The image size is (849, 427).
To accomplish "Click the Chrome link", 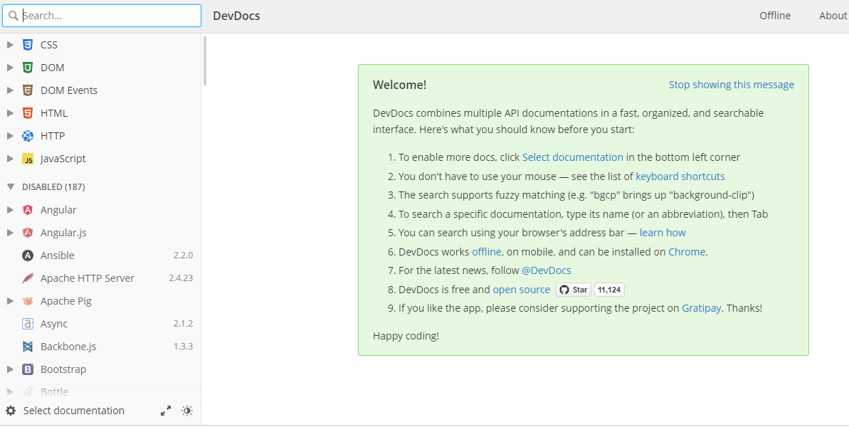I will coord(687,252).
